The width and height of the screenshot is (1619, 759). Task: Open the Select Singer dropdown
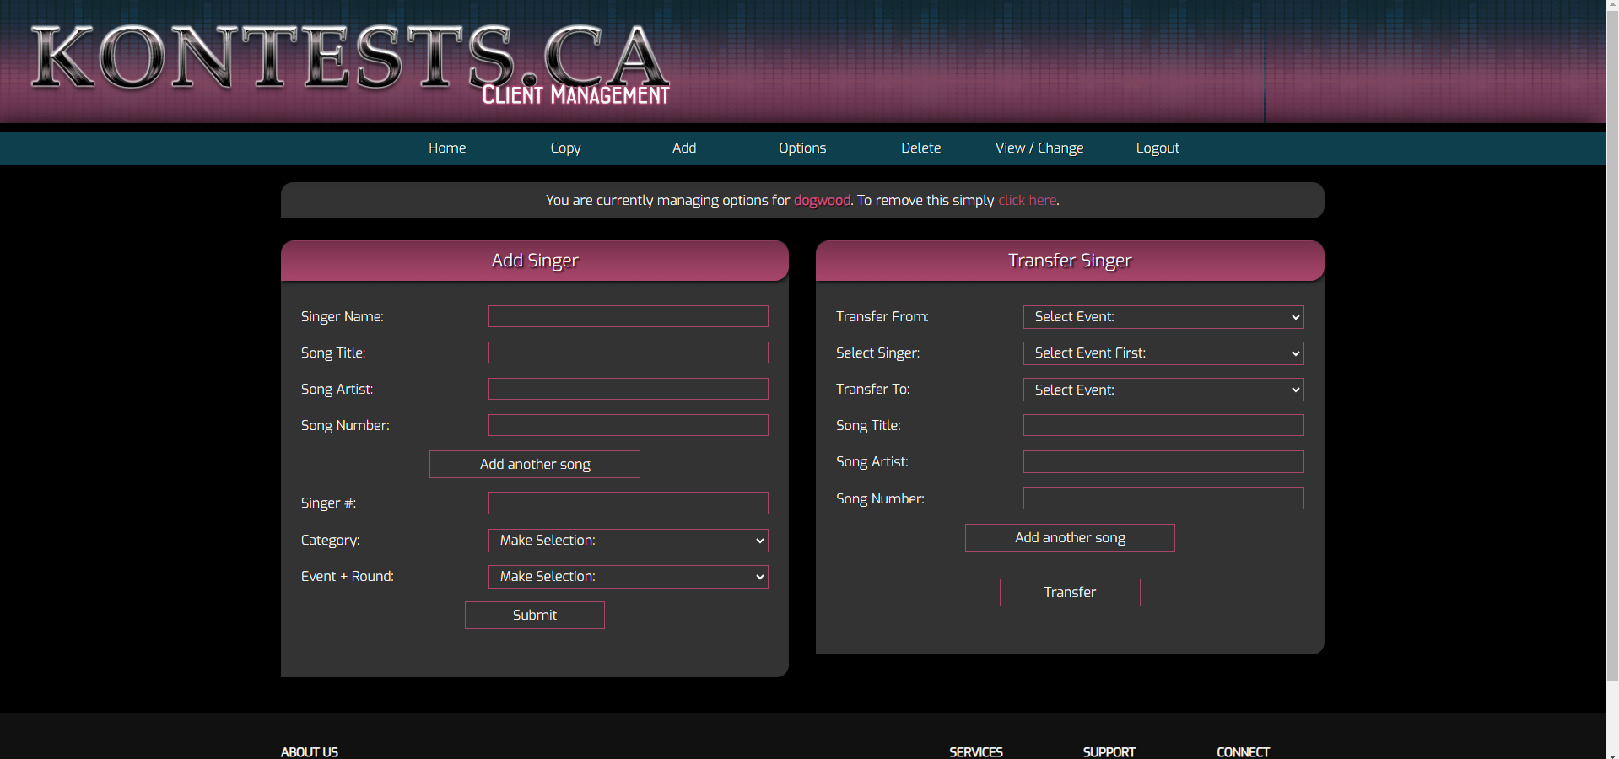[1163, 353]
